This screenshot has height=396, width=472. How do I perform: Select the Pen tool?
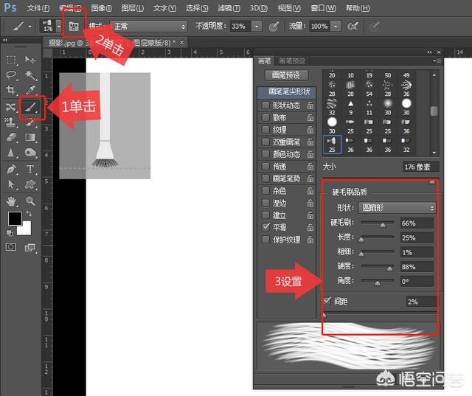[12, 168]
